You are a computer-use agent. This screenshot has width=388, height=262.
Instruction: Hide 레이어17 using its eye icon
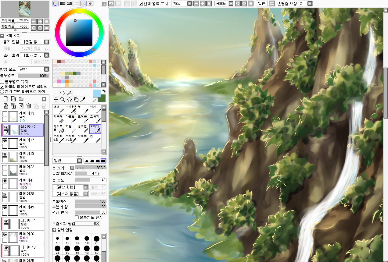coord(5,141)
